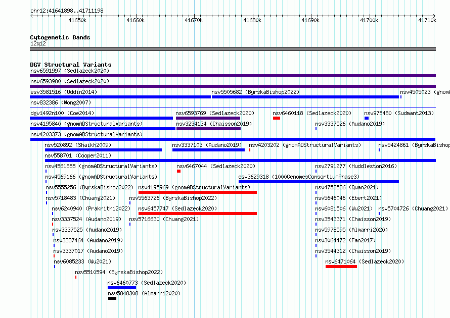Click red bar under nsv4195969
The image size is (450, 318).
198,192
